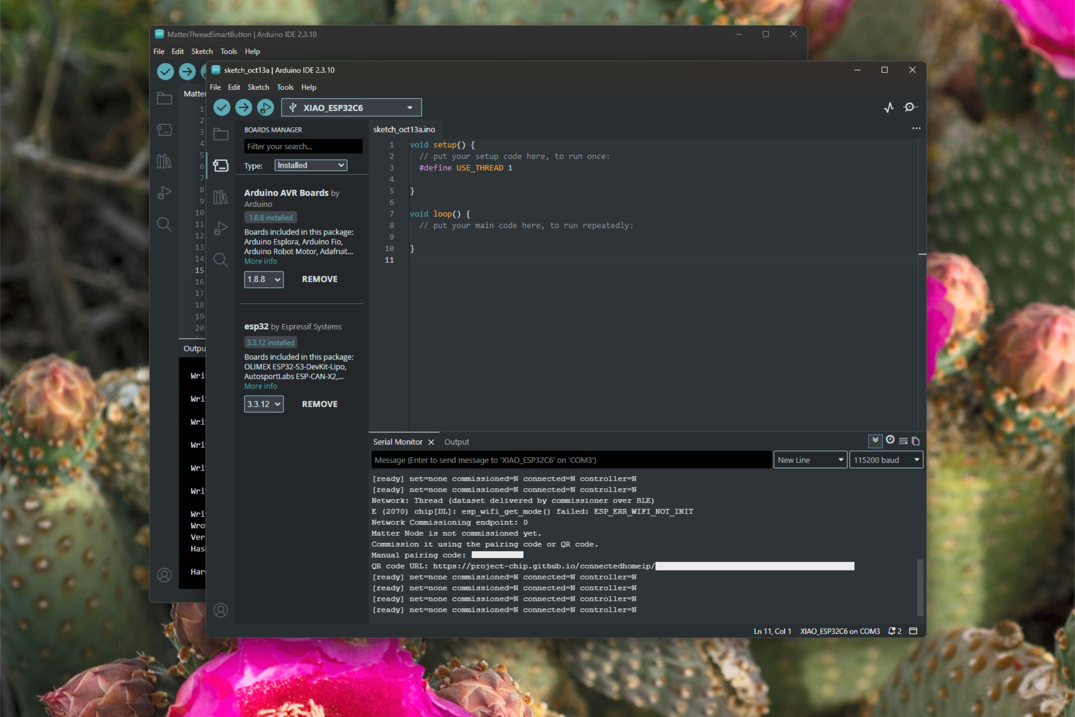
Task: Close Serial Monitor tab with X
Action: [x=431, y=442]
